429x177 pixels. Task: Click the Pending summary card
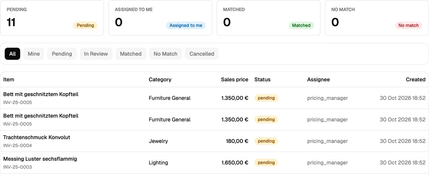(x=52, y=18)
